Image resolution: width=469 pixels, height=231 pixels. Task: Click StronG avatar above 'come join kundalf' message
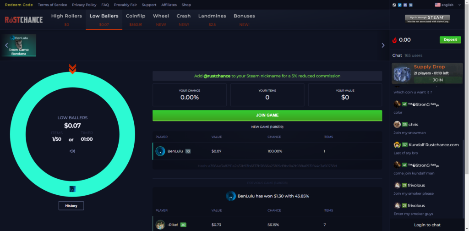click(397, 165)
